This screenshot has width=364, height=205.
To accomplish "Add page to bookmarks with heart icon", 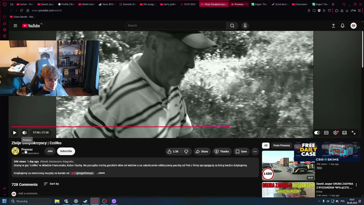I will click(329, 11).
